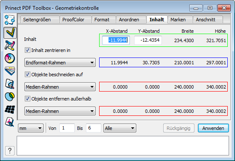Open the checklist tool icon in sidebar
This screenshot has width=235, height=161.
coord(10,20)
